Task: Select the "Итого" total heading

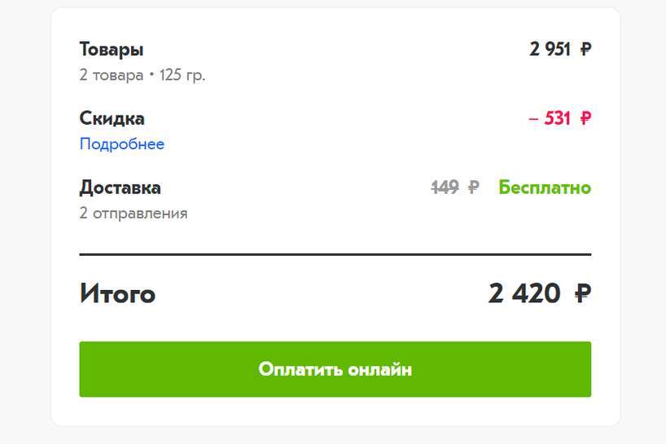Action: point(117,293)
